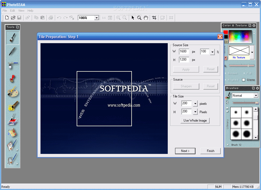Expand the Brush 12 disclosure triangle
Viewport: 261px width, 190px height.
pyautogui.click(x=228, y=145)
